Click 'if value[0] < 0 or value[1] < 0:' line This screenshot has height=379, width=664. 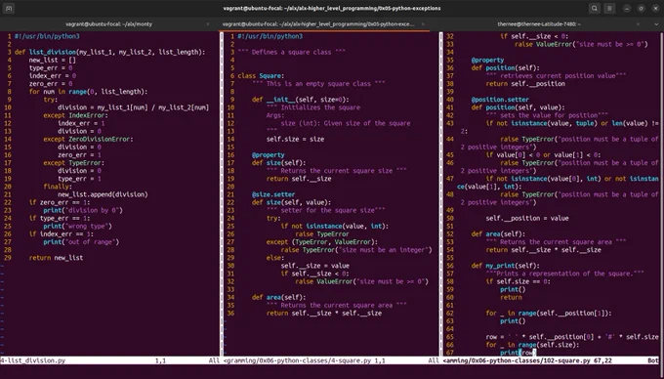click(x=543, y=155)
